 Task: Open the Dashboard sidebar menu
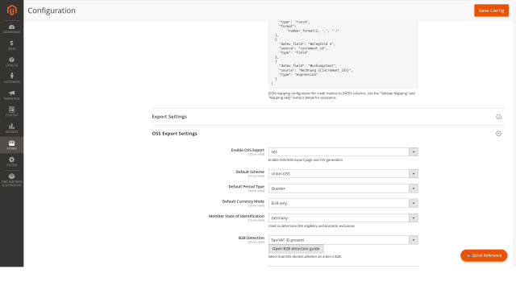(12, 29)
